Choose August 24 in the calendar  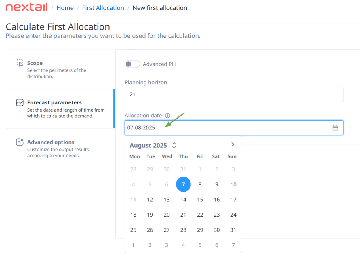[233, 215]
